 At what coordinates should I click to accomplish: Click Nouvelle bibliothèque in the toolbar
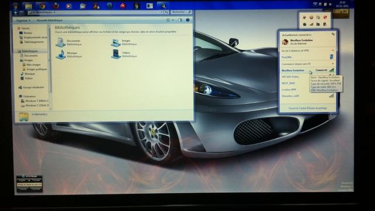click(49, 21)
